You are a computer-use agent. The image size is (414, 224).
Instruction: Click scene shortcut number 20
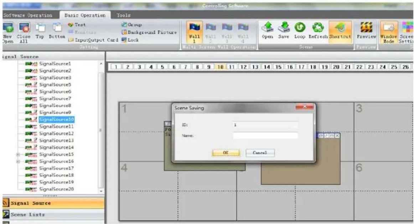(x=336, y=67)
